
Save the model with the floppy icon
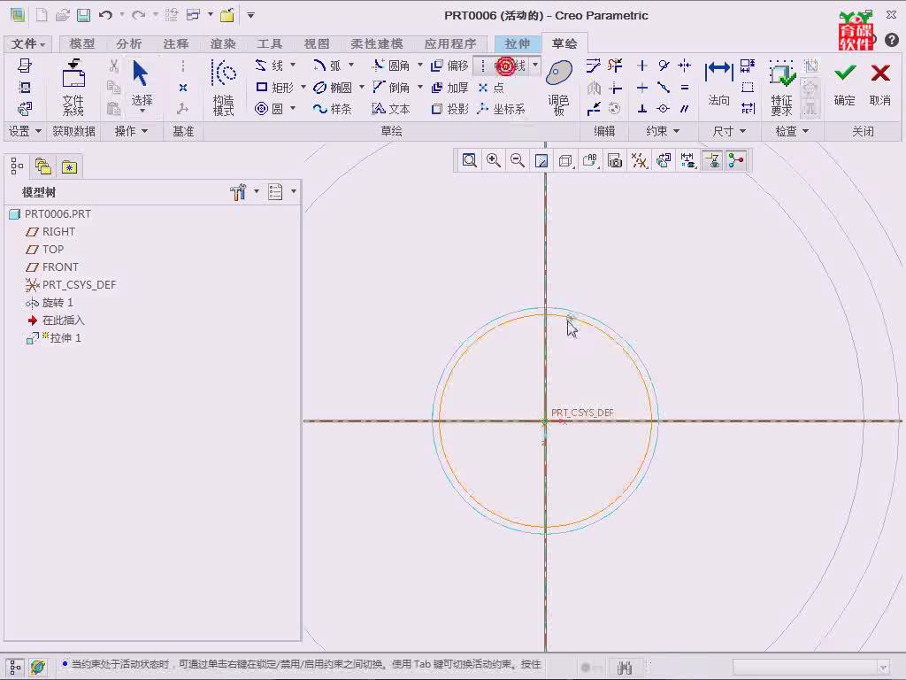(84, 15)
